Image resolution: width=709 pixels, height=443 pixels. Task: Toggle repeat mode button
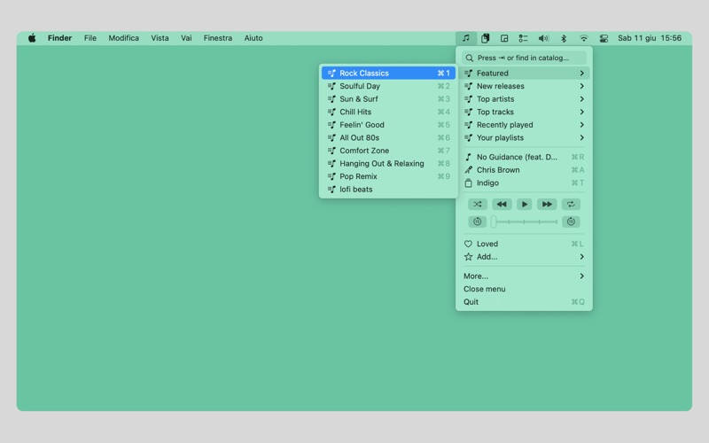[x=571, y=204]
